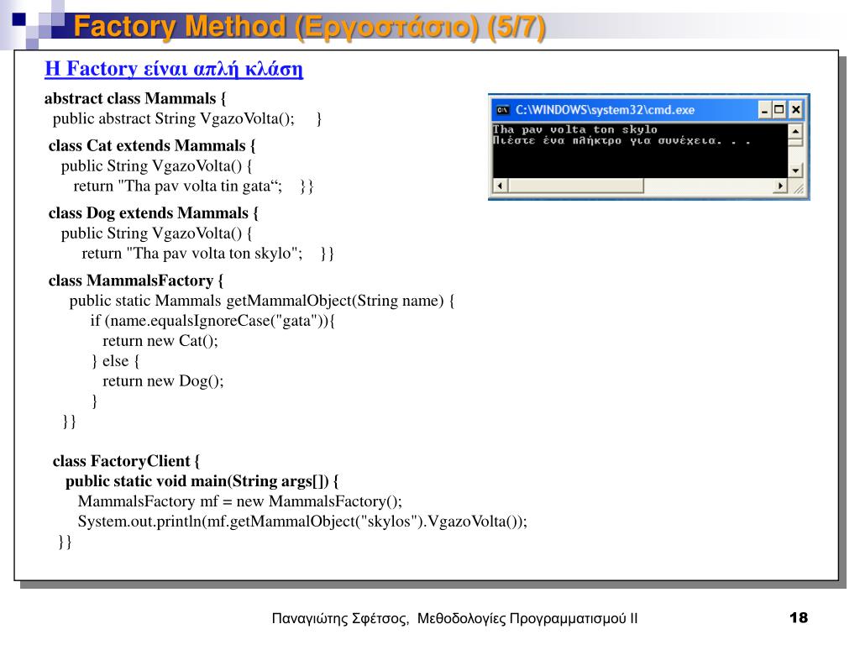This screenshot has height=645, width=860.
Task: Click the 'return new Cat();' line
Action: (160, 341)
